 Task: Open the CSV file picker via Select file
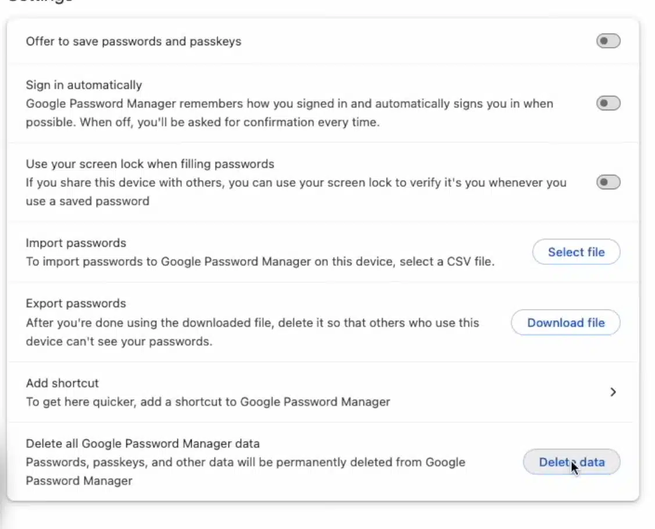[x=576, y=252]
